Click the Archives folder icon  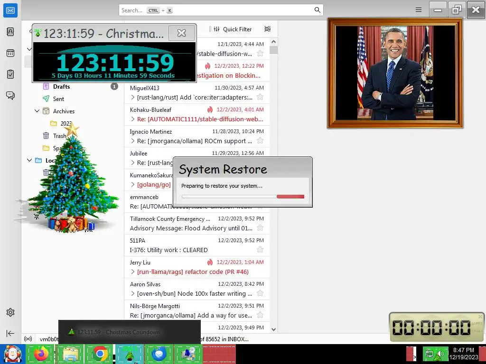coord(46,111)
